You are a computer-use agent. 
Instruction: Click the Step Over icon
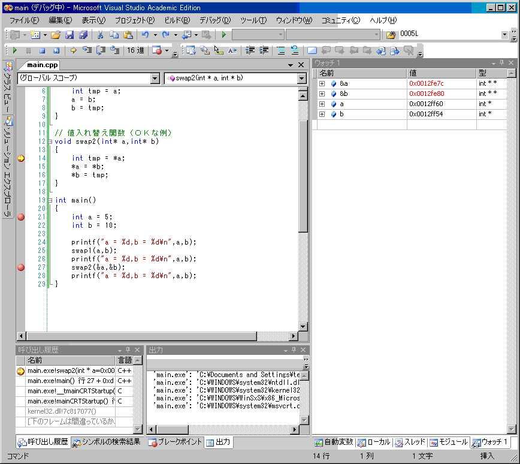(101, 50)
